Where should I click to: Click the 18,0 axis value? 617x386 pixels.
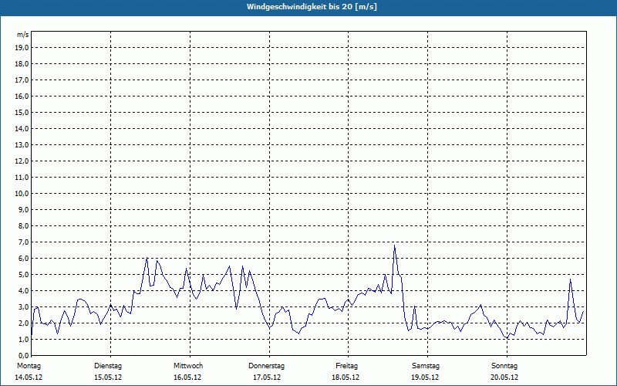22,64
